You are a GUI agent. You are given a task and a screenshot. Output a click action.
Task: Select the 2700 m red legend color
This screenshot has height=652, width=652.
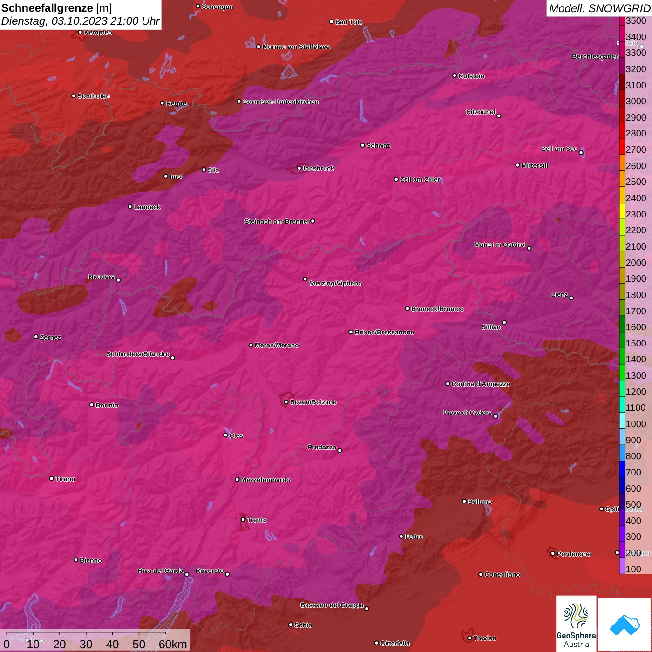coord(622,146)
